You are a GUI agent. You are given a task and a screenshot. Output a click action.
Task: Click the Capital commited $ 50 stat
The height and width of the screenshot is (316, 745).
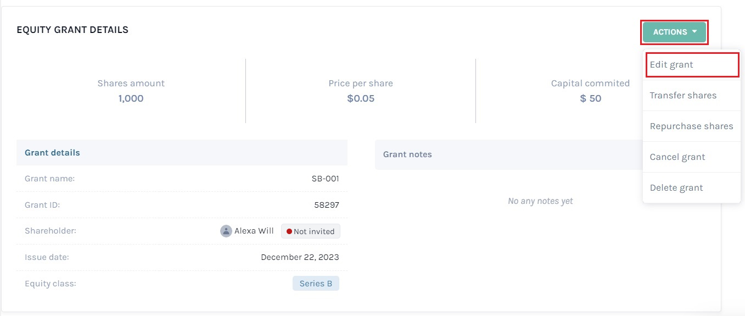(590, 91)
